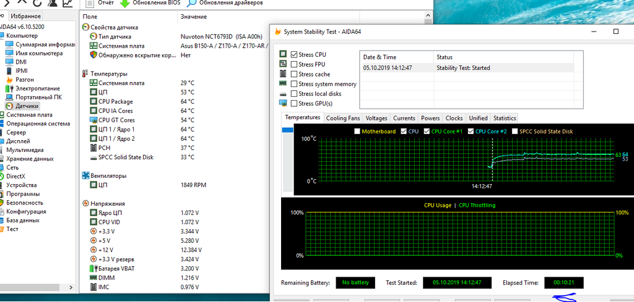Enable Stress system memory checkbox
Viewport: 634px width, 302px height.
294,84
